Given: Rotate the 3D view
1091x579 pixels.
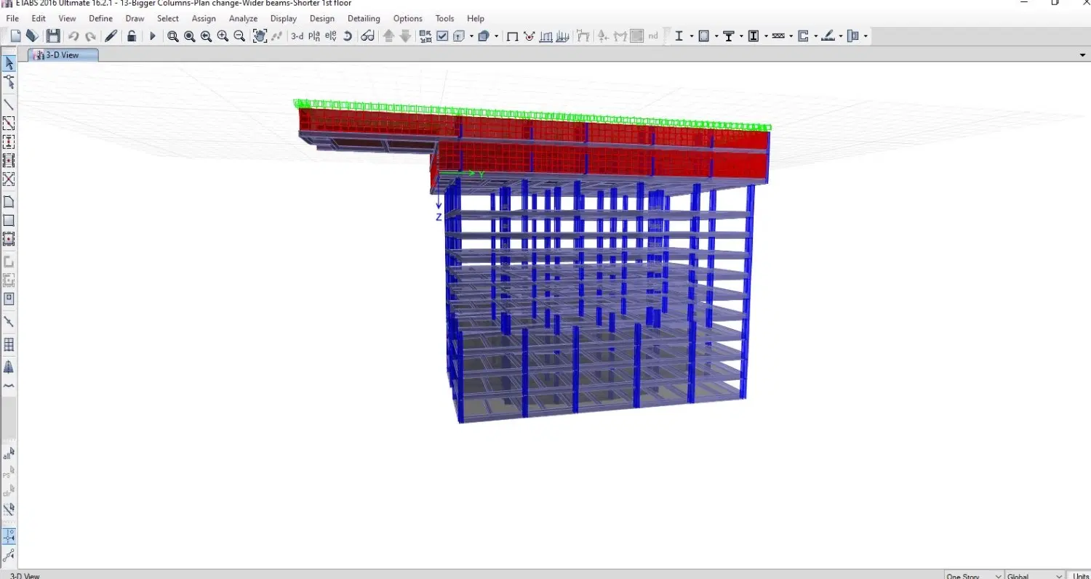Looking at the screenshot, I should point(348,36).
